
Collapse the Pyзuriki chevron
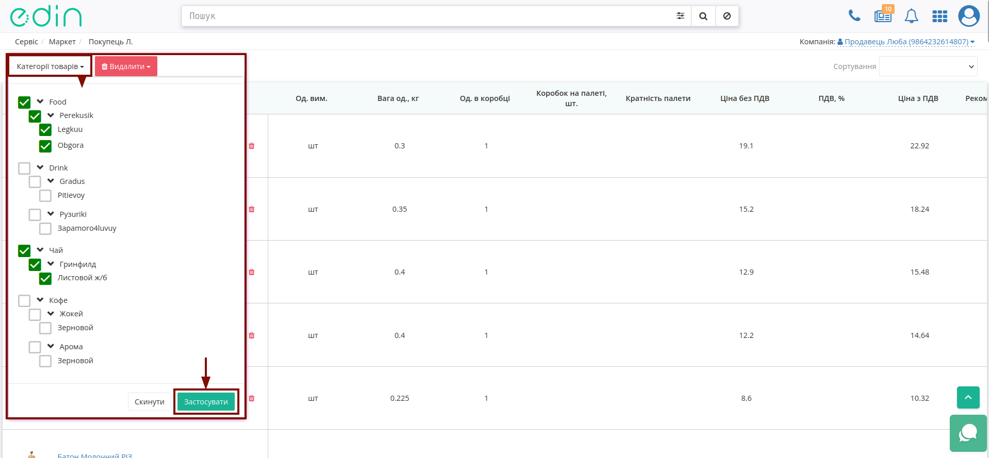(51, 214)
